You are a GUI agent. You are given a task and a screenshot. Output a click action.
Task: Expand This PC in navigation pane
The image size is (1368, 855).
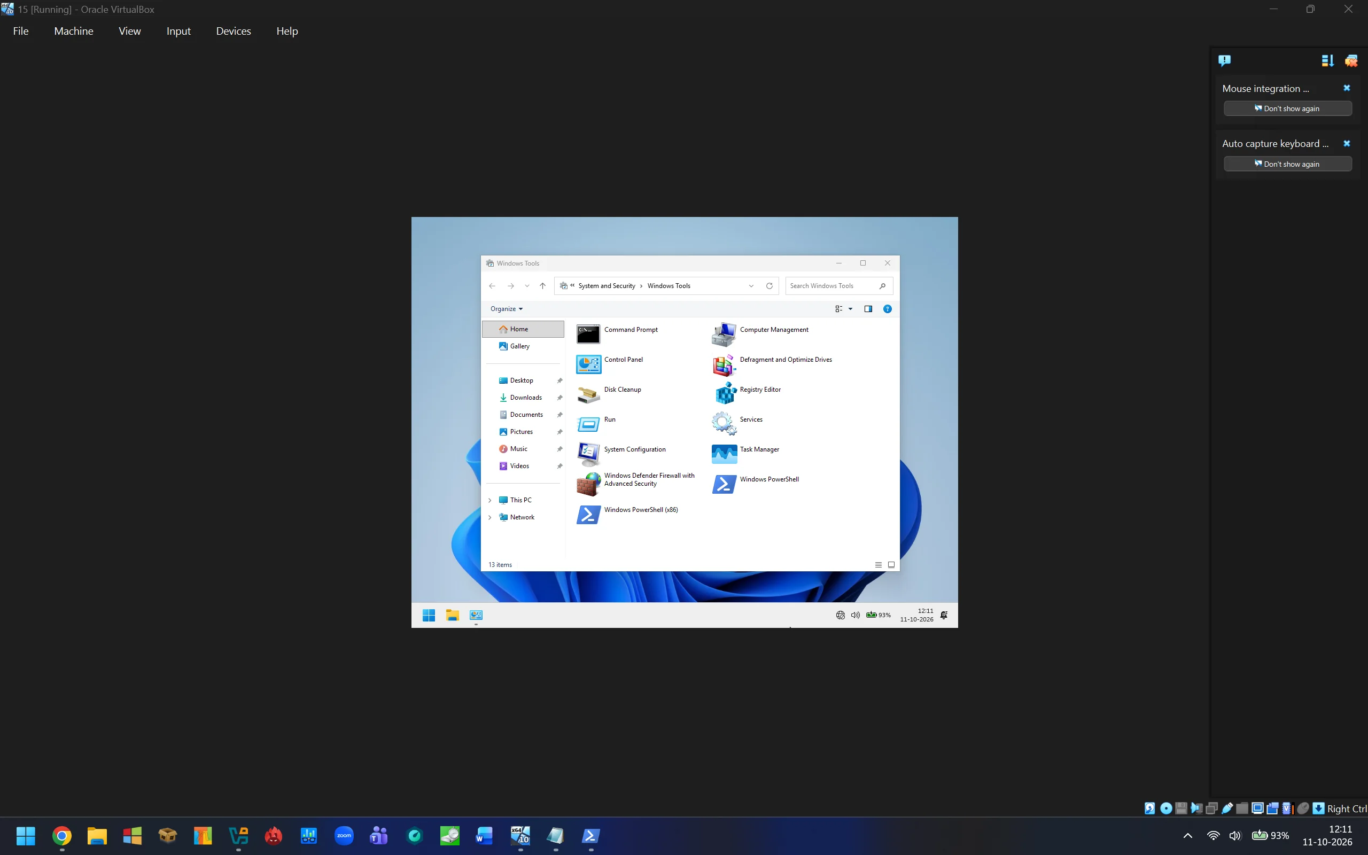489,500
